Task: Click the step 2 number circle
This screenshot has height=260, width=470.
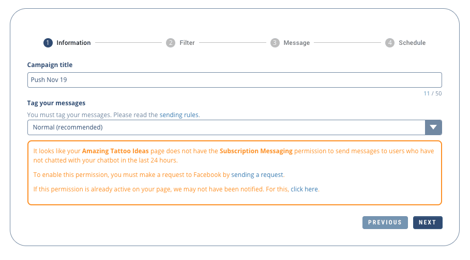Action: 171,43
